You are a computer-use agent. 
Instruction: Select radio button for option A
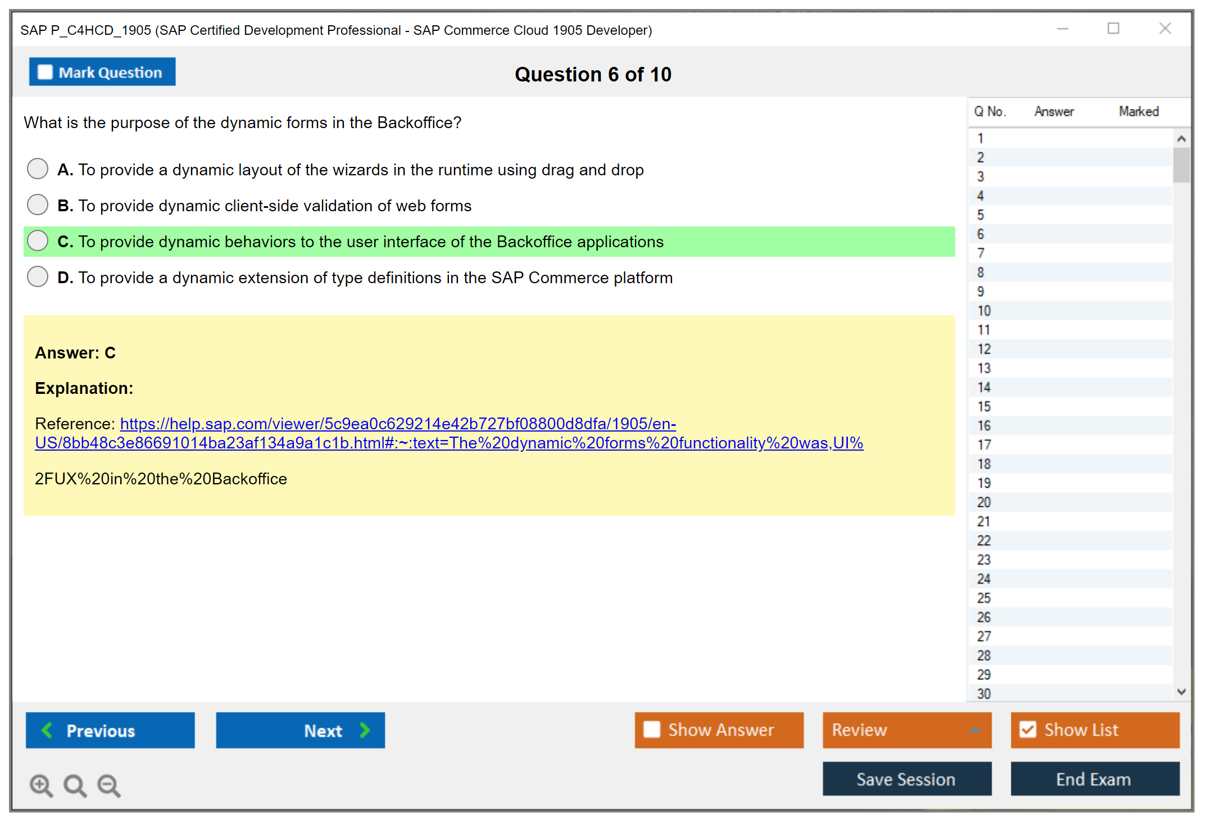[38, 169]
